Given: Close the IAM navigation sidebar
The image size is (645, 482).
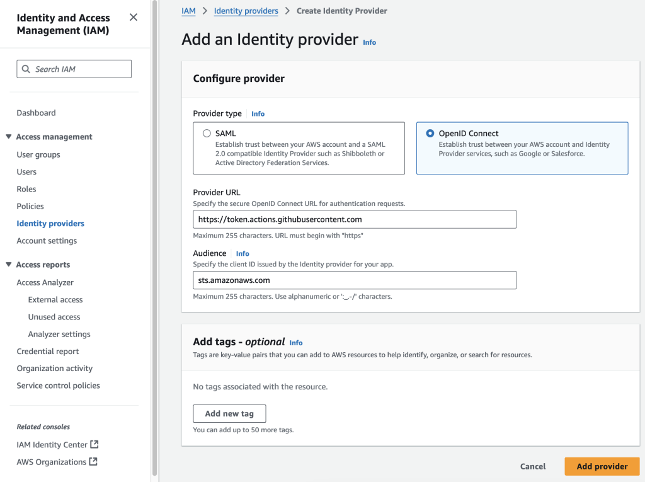Looking at the screenshot, I should click(133, 18).
